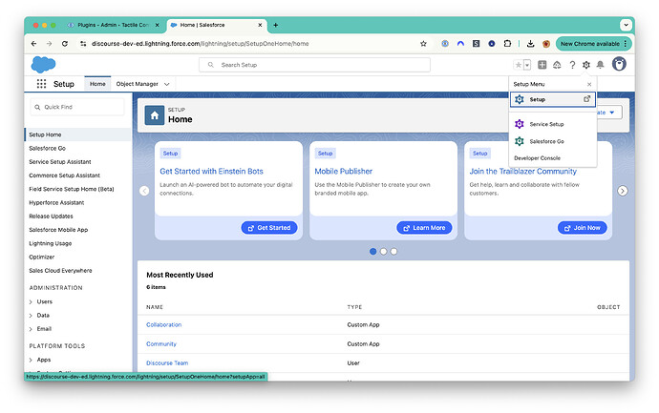Switch to Plugins - Admin browser tab
The width and height of the screenshot is (659, 413).
114,25
